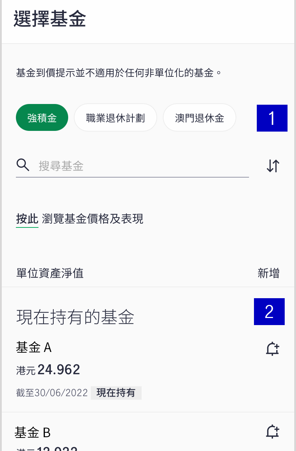296x451 pixels.
Task: Tap the 瀏覽基金價格及表現 text
Action: 93,219
